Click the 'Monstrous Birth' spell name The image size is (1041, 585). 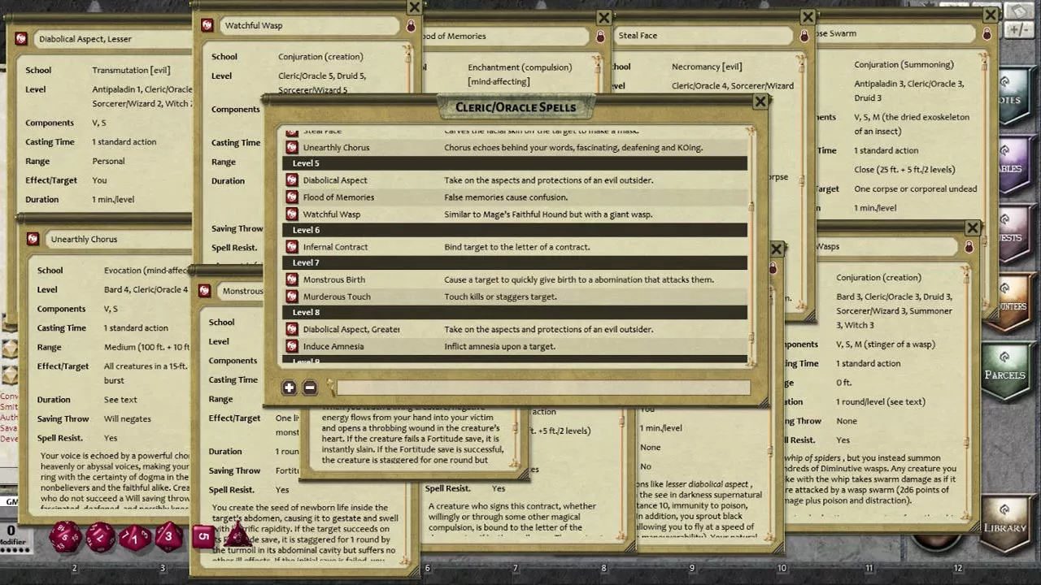[334, 279]
